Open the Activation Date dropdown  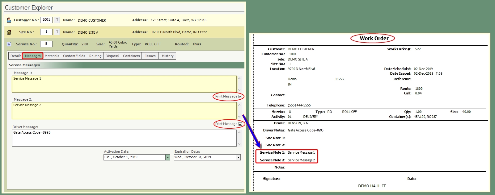tap(168, 157)
